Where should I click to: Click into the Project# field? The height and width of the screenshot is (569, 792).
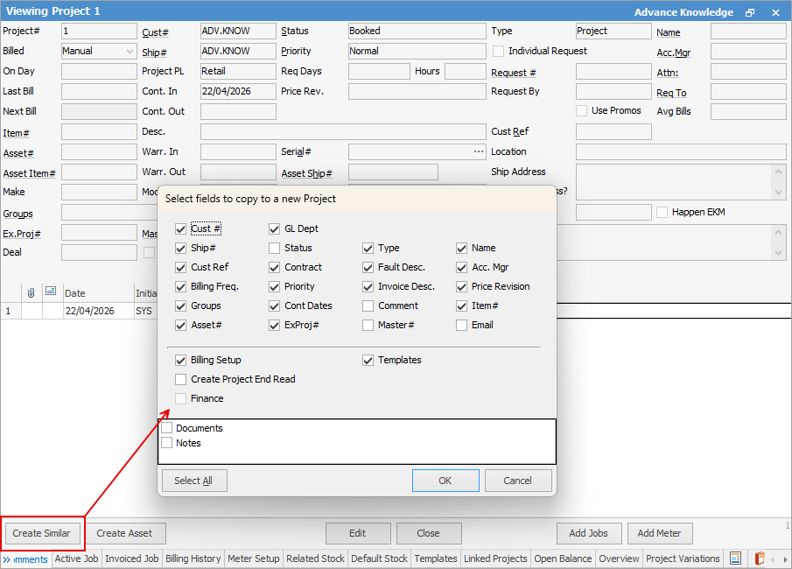click(99, 31)
